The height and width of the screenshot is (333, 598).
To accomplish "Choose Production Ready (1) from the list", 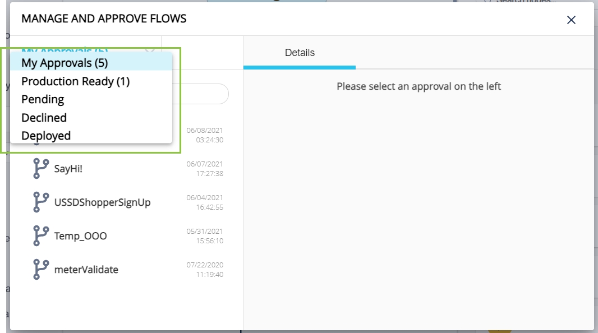I will coord(75,81).
